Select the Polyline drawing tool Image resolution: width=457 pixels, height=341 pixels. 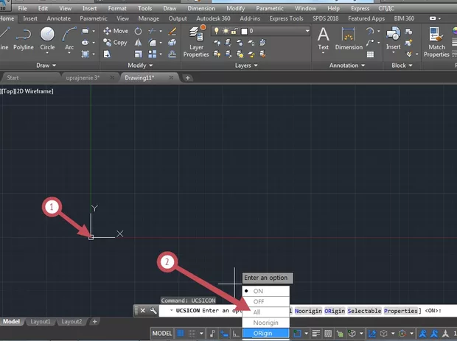click(x=24, y=38)
